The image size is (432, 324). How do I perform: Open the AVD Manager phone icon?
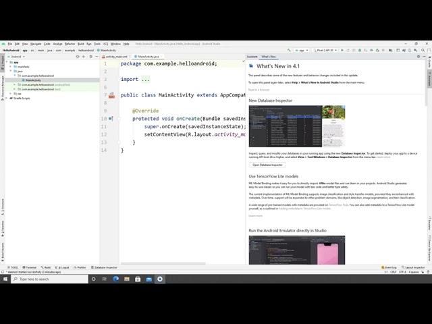(410, 51)
